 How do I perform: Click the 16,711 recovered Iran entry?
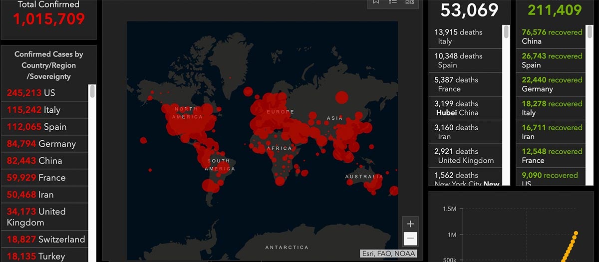click(x=552, y=132)
